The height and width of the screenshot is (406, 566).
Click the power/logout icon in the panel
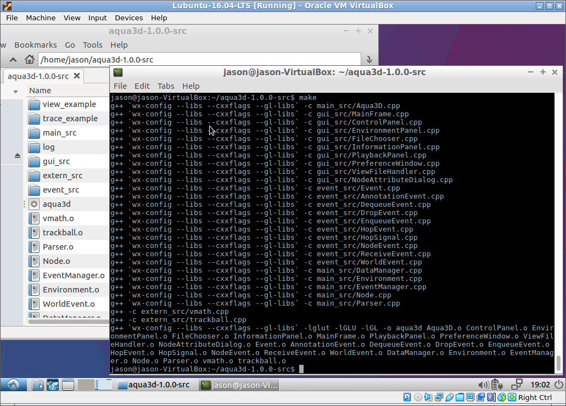click(559, 385)
